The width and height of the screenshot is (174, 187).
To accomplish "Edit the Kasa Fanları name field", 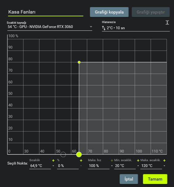I will pyautogui.click(x=46, y=12).
